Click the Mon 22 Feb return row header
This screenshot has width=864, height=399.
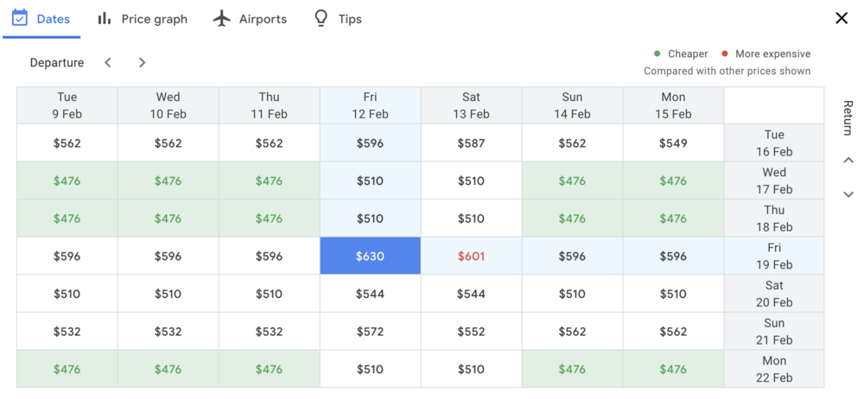(x=774, y=369)
